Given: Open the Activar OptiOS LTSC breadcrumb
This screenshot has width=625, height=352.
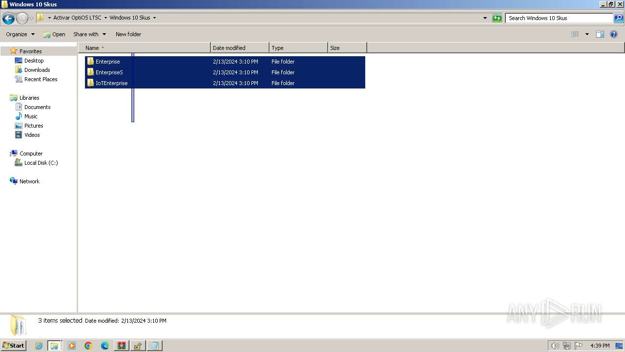Looking at the screenshot, I should (x=77, y=18).
